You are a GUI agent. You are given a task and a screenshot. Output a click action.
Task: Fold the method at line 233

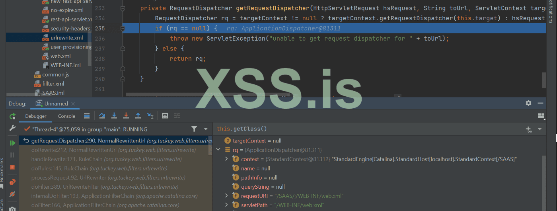(x=123, y=8)
